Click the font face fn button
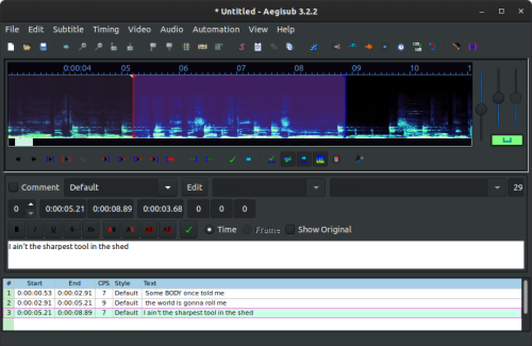The height and width of the screenshot is (346, 532). pyautogui.click(x=90, y=230)
